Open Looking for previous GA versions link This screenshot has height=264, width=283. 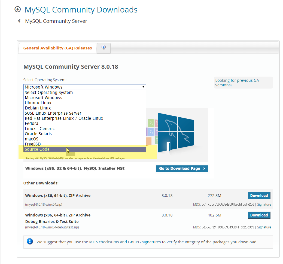coord(237,83)
